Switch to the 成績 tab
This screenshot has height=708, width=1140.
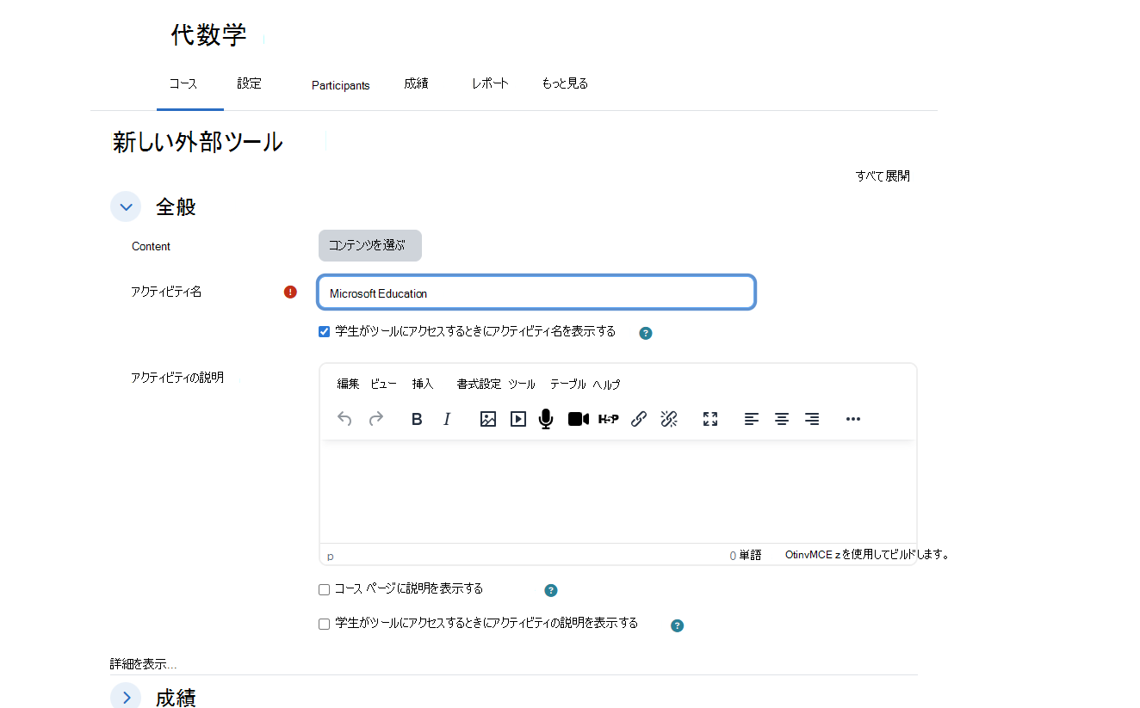pos(416,83)
